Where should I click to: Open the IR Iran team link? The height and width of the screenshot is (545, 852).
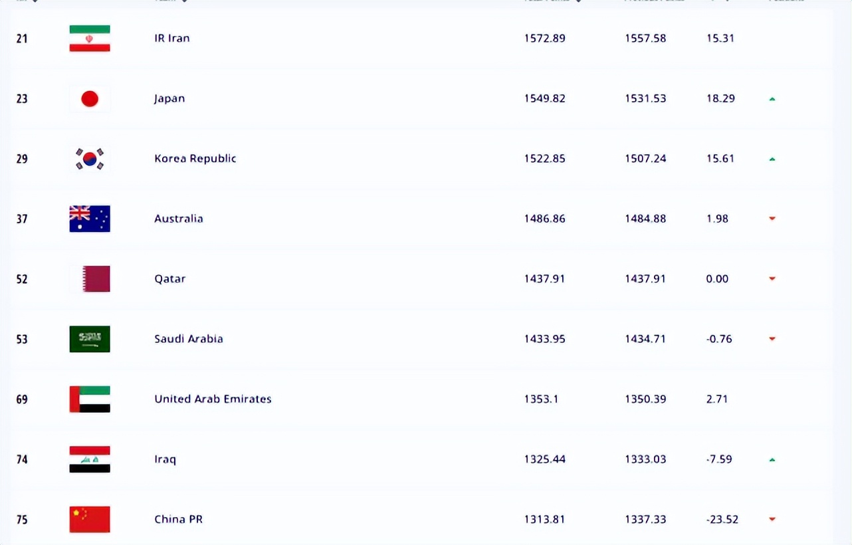click(x=172, y=39)
